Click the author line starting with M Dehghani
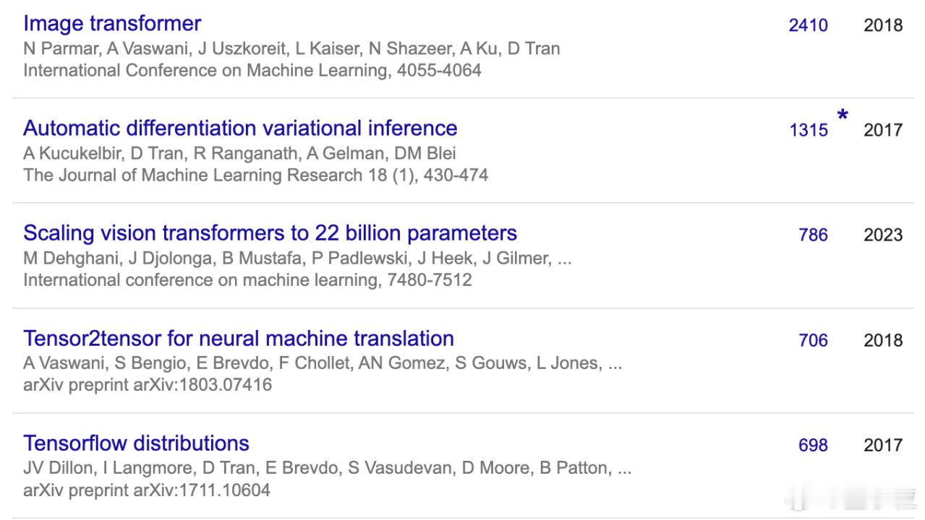The width and height of the screenshot is (925, 520). pyautogui.click(x=297, y=258)
